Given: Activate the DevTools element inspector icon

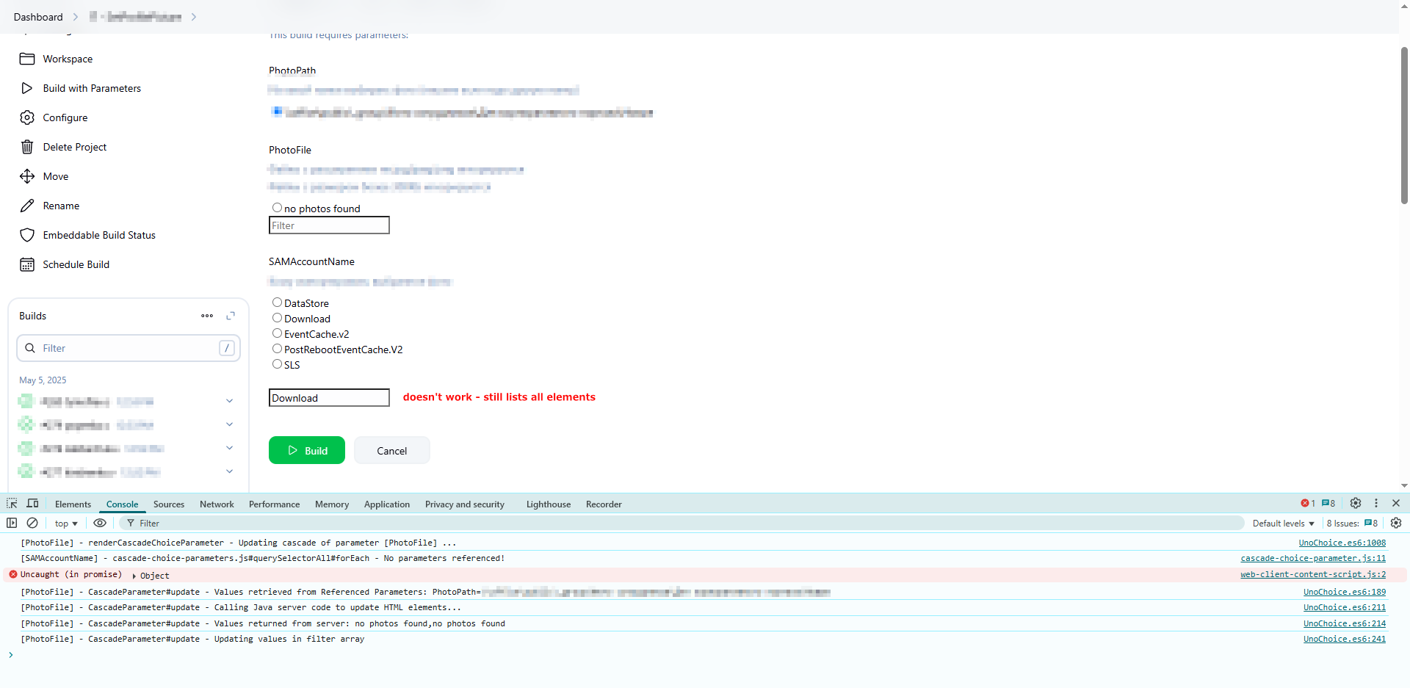Looking at the screenshot, I should [x=12, y=504].
